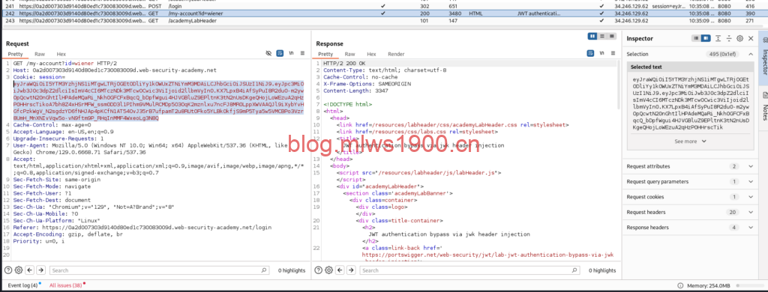Open Request panel hamburger options menu
This screenshot has width=768, height=292.
coord(303,53)
